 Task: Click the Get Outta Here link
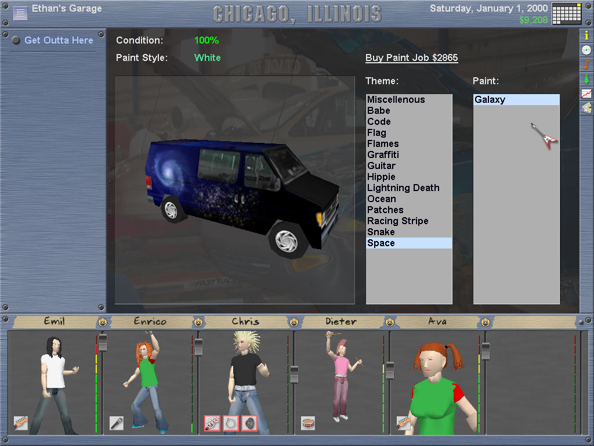(x=59, y=40)
